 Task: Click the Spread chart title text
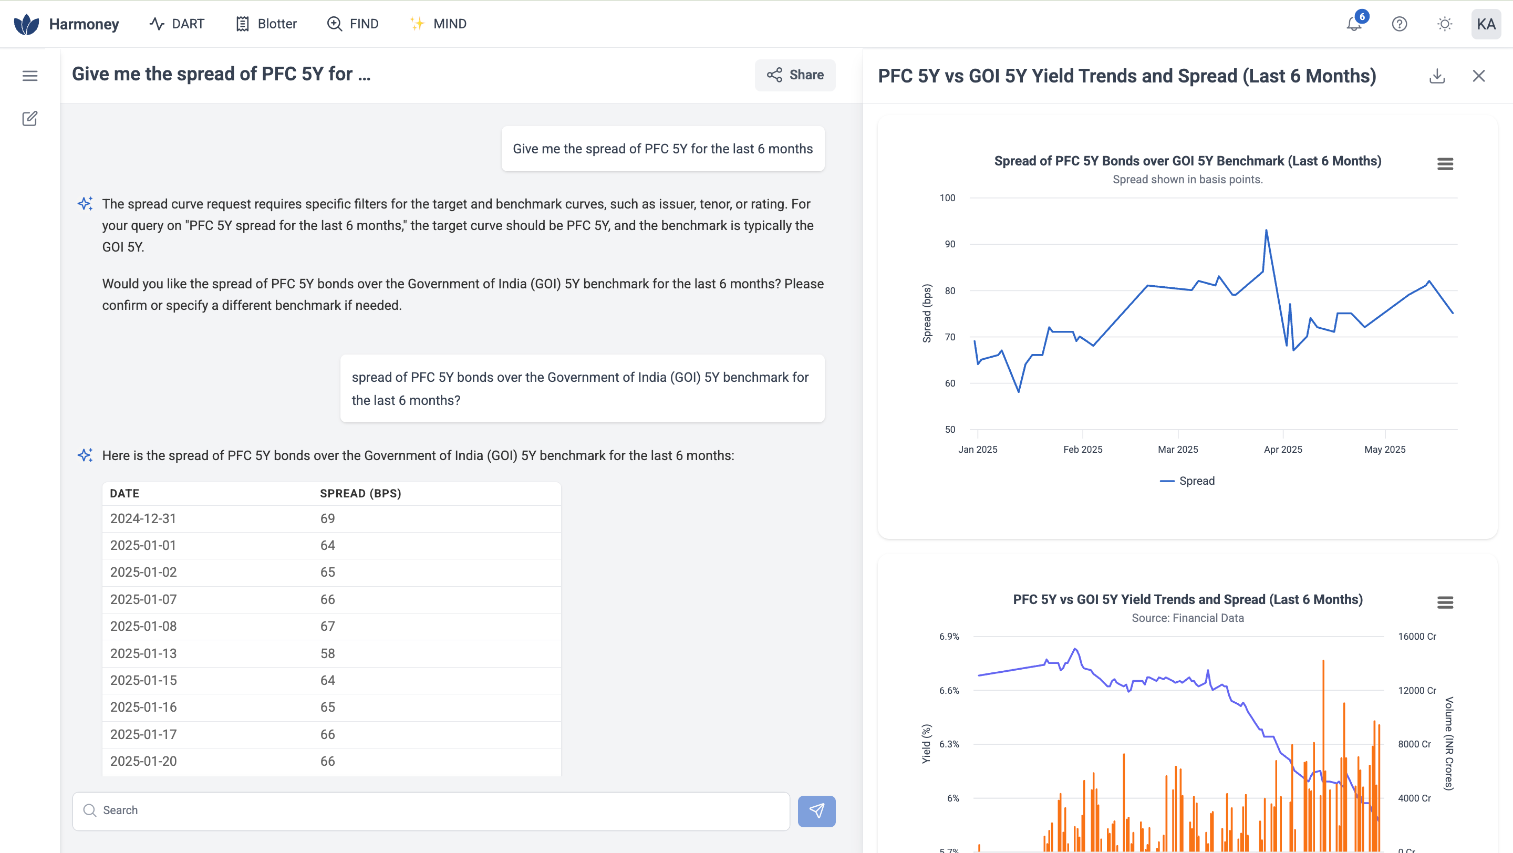click(1188, 161)
